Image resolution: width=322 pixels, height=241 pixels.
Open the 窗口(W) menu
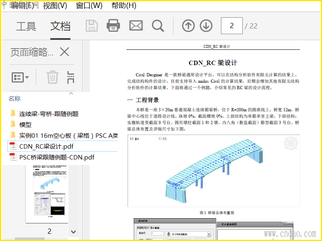point(89,6)
